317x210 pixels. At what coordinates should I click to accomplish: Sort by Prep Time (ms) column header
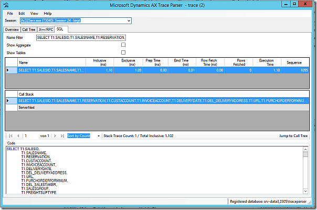[155, 62]
